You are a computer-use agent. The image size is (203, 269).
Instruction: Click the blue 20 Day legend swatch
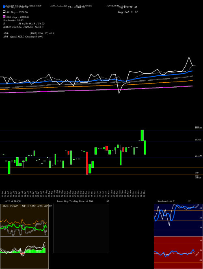4,7
